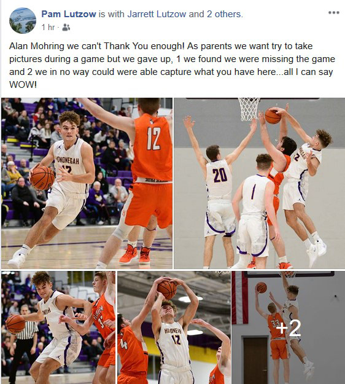The image size is (345, 384).
Task: Click the Alan Mohring name in the post text
Action: click(x=36, y=46)
